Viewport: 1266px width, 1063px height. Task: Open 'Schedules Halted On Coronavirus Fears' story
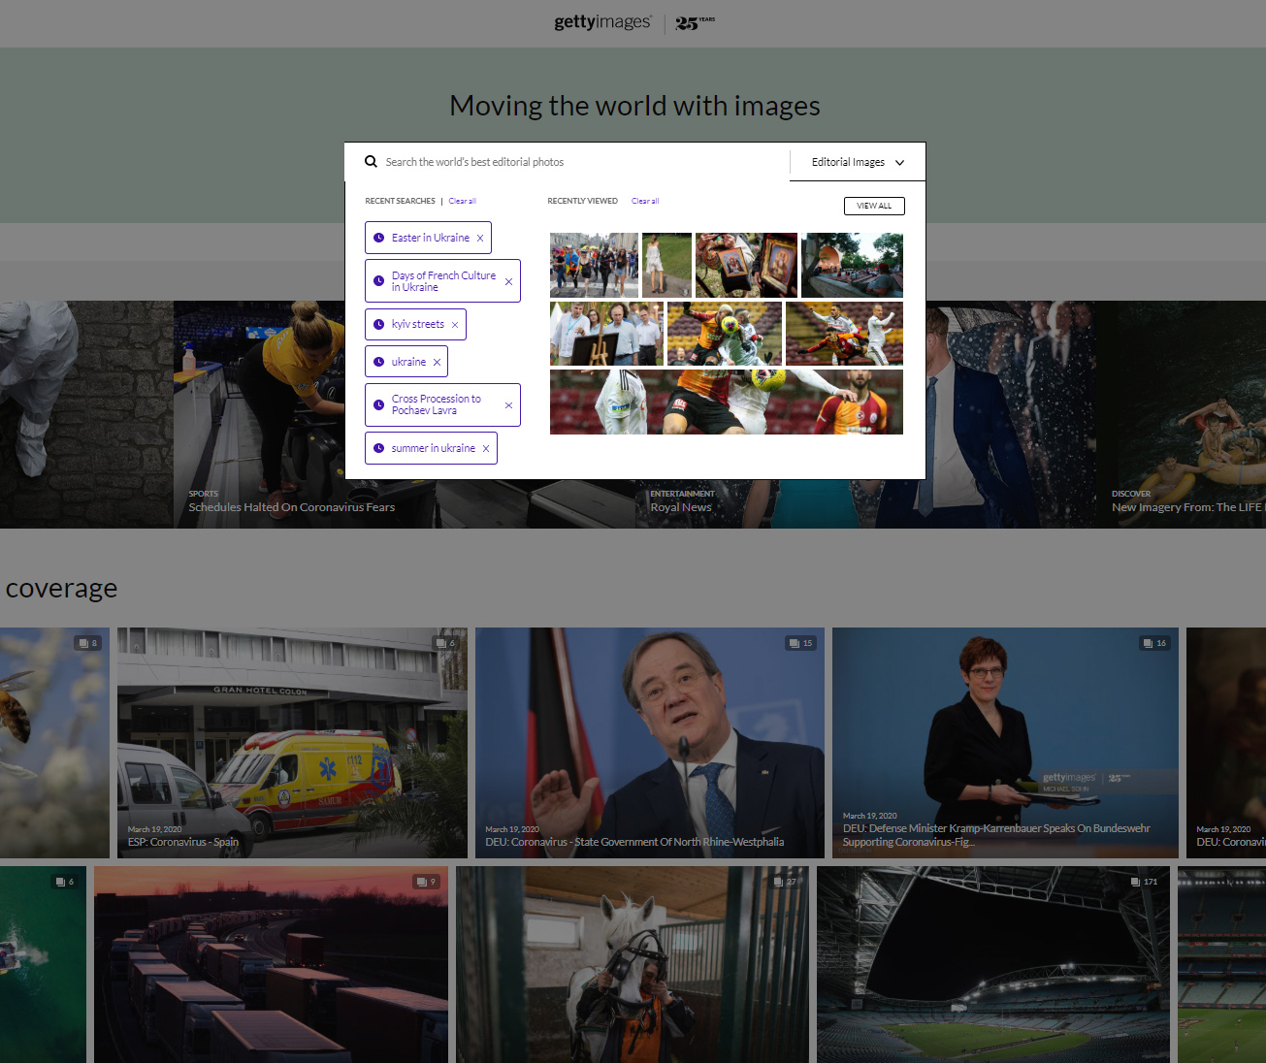coord(291,507)
